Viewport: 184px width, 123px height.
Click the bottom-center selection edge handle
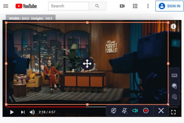tap(87, 105)
